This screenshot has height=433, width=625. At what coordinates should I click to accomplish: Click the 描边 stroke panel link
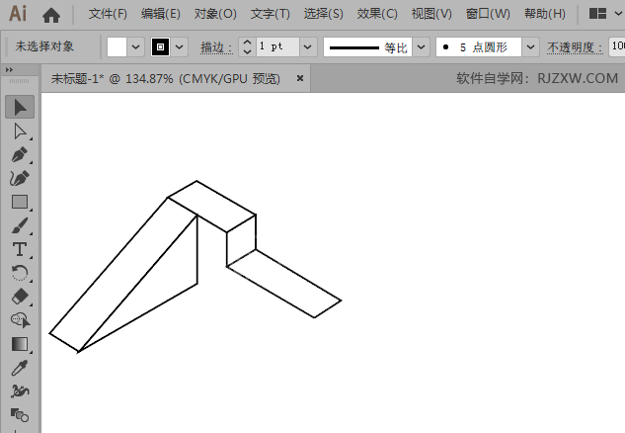(x=216, y=47)
